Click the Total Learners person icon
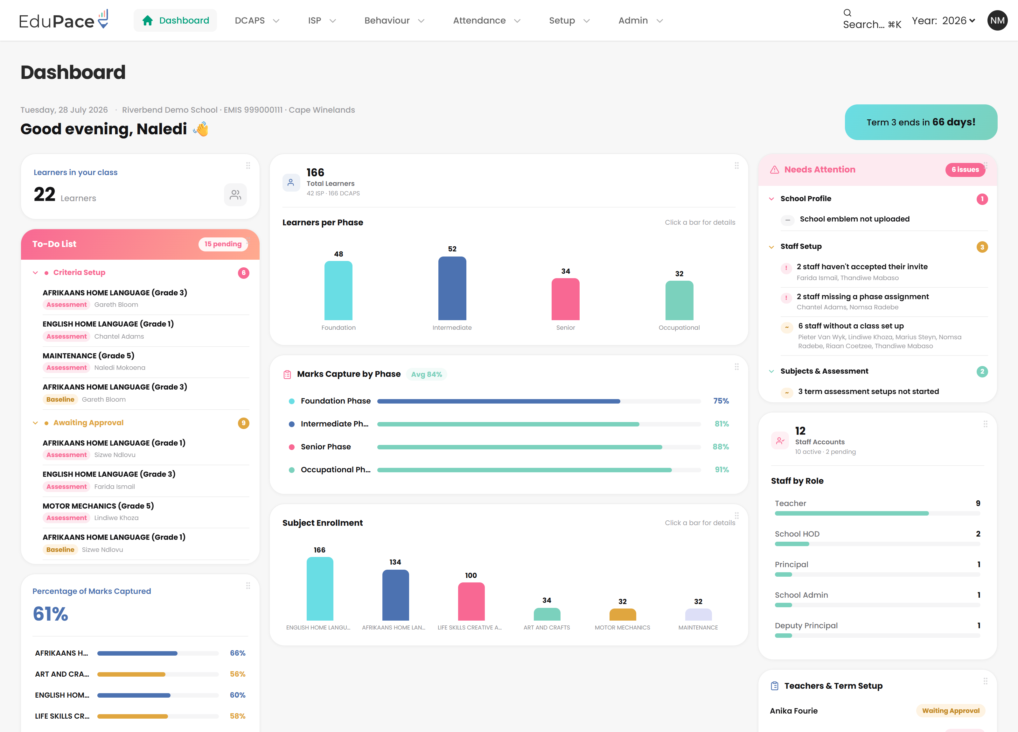Screen dimensions: 1018x732 coord(291,182)
